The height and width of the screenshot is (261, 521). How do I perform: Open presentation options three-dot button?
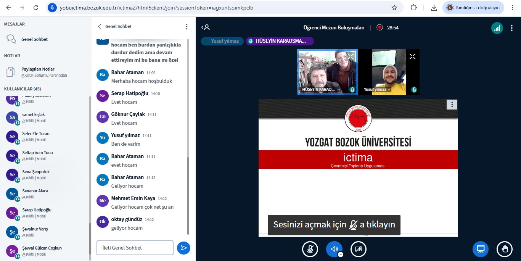click(452, 105)
